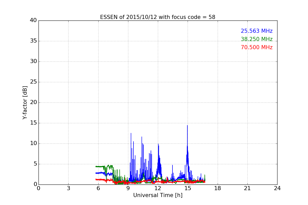308x205 pixels.
Task: Click y-axis tick label '30'
Action: point(33,61)
